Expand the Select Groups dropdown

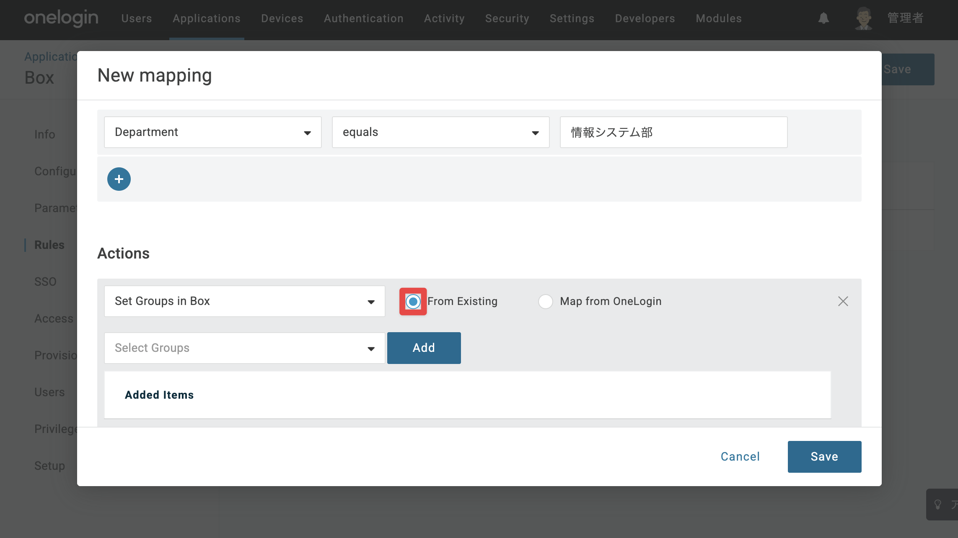(245, 348)
